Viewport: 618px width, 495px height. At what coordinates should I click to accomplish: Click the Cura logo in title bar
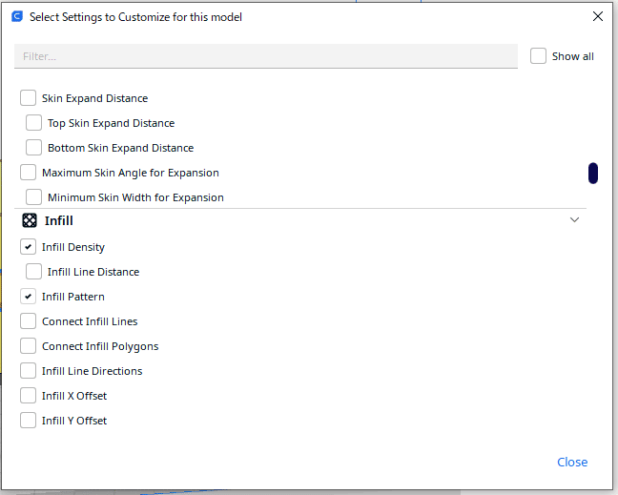(x=16, y=16)
